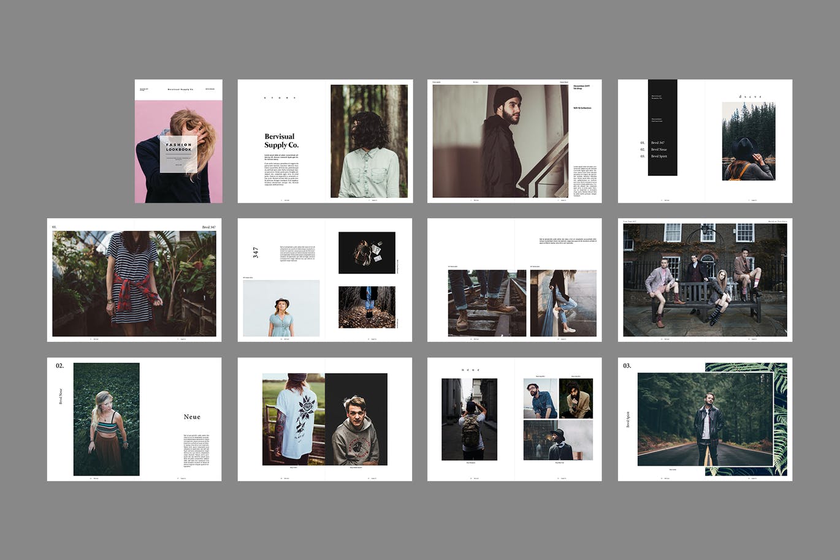This screenshot has height=560, width=840.
Task: Click the vertical 347 section title
Action: pyautogui.click(x=256, y=252)
